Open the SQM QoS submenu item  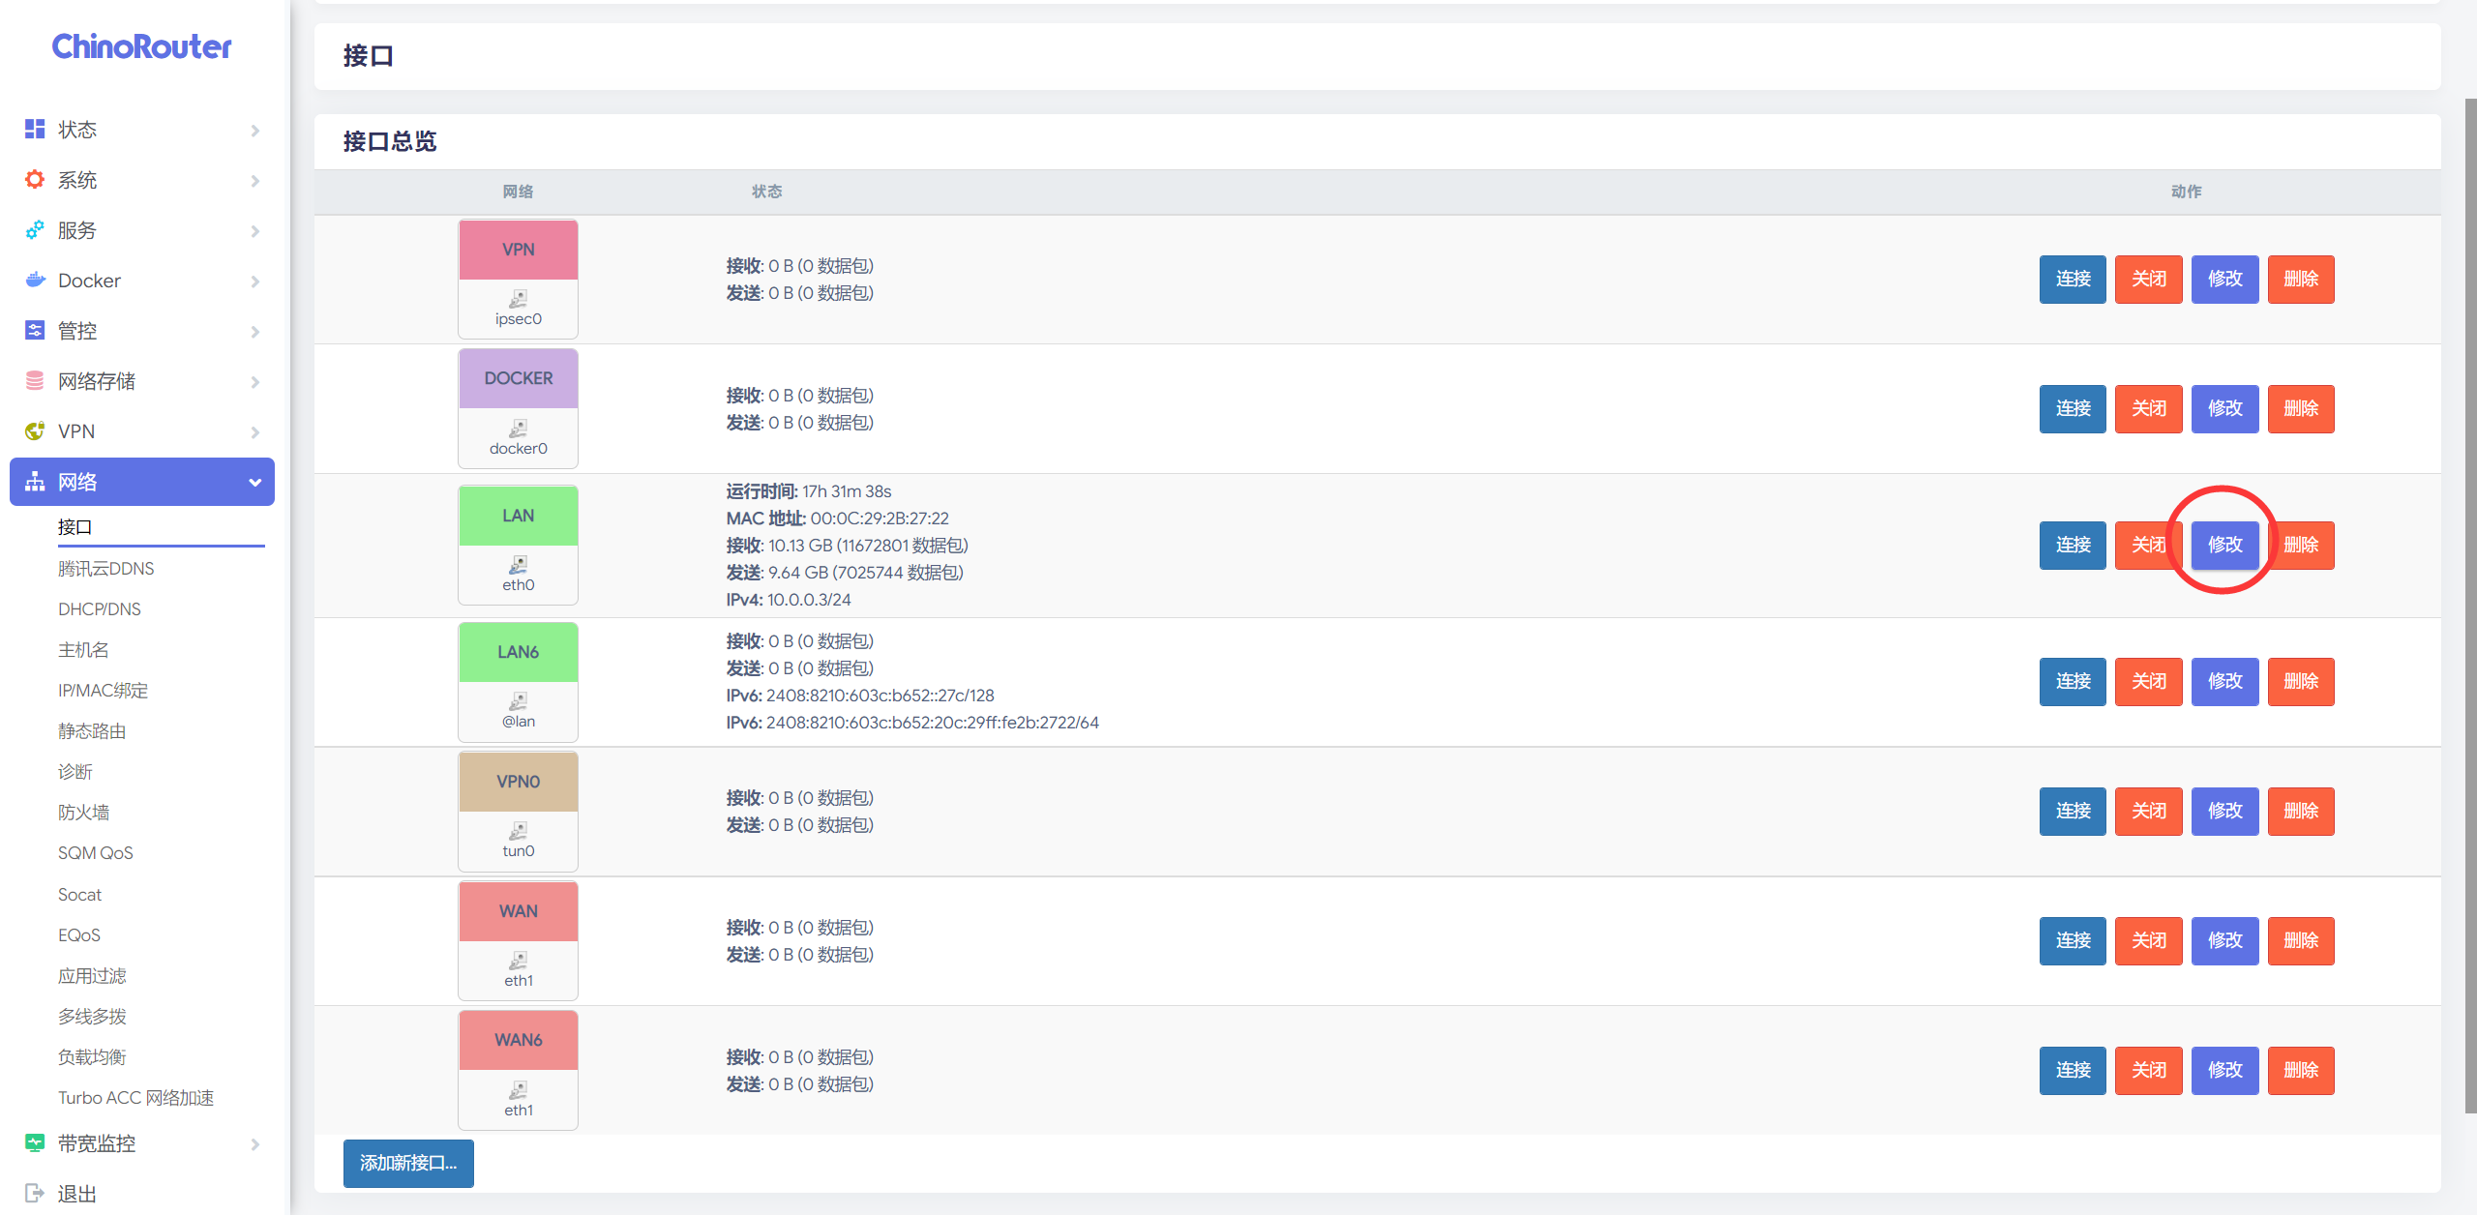point(96,852)
